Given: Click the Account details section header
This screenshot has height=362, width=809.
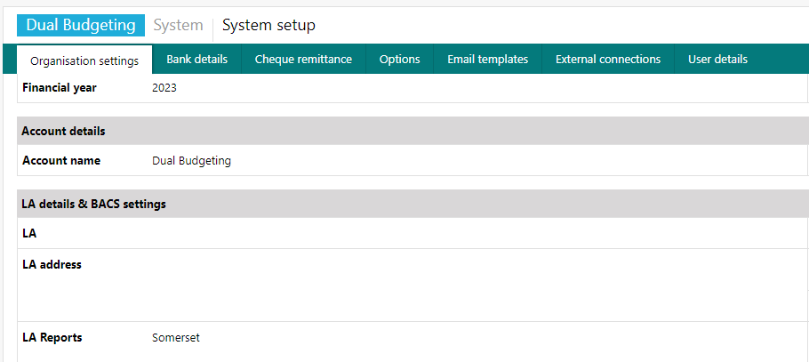Looking at the screenshot, I should [x=63, y=131].
